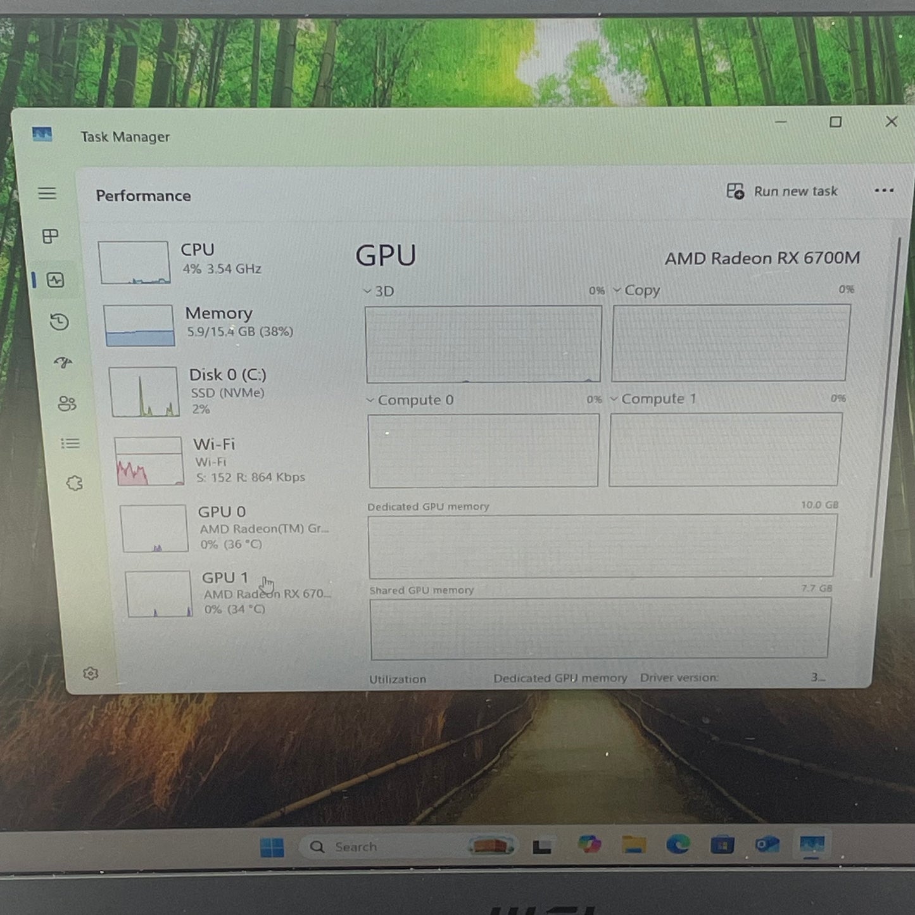Open the App history sidebar icon
The image size is (915, 915).
(59, 322)
